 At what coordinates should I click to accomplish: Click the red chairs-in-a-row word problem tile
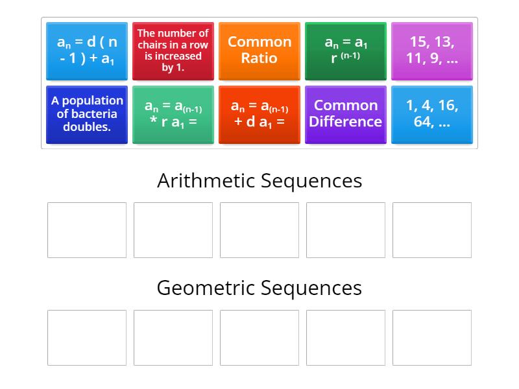(x=173, y=51)
